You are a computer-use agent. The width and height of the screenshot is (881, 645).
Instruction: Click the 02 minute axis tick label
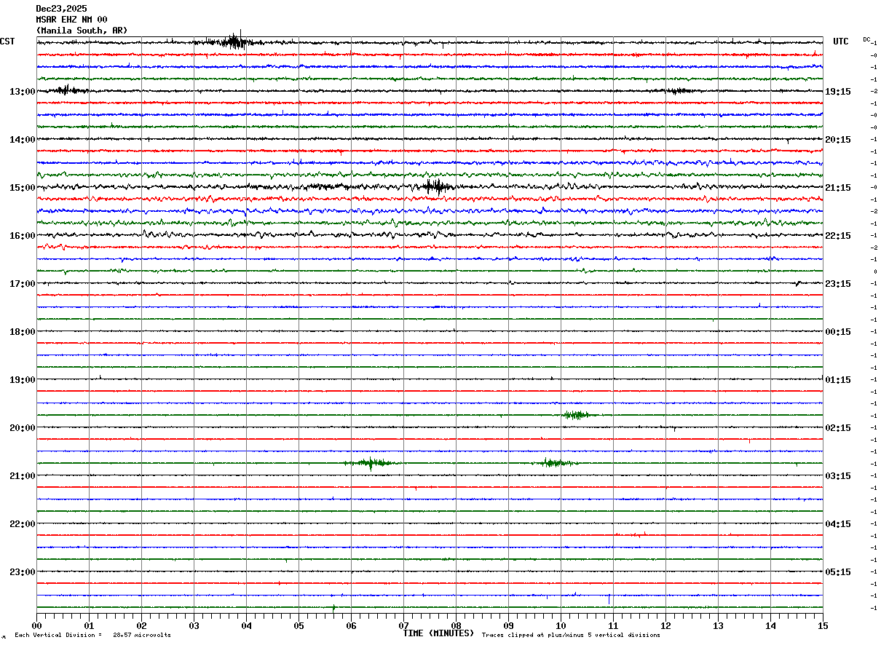(141, 625)
